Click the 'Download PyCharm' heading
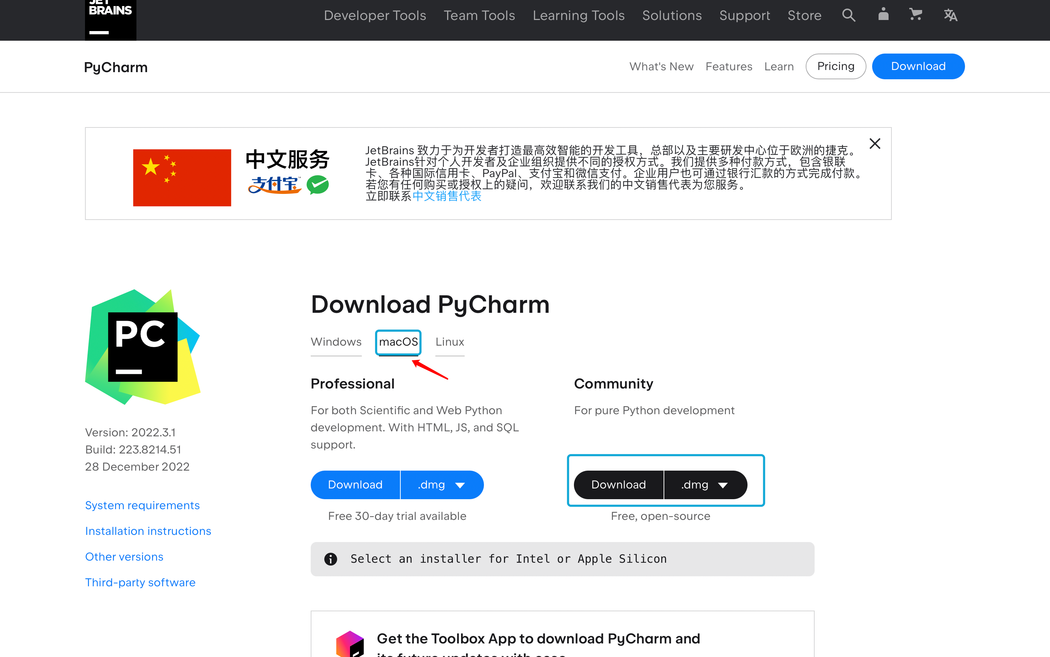The width and height of the screenshot is (1050, 657). point(430,305)
